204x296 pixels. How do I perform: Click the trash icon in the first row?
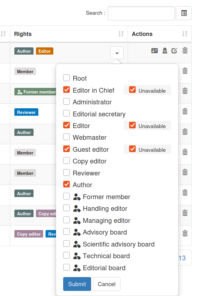185,51
